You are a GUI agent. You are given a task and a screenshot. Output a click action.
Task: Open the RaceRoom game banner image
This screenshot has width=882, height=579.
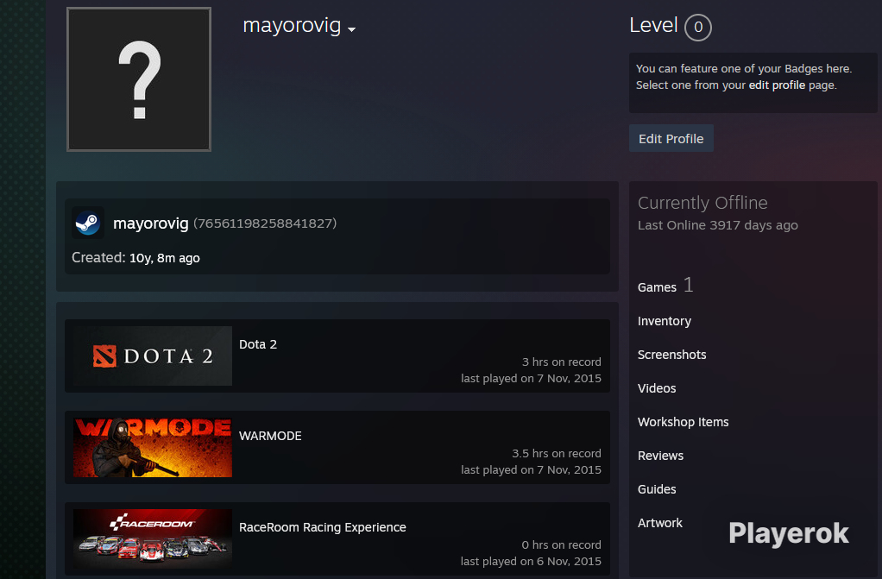[153, 538]
